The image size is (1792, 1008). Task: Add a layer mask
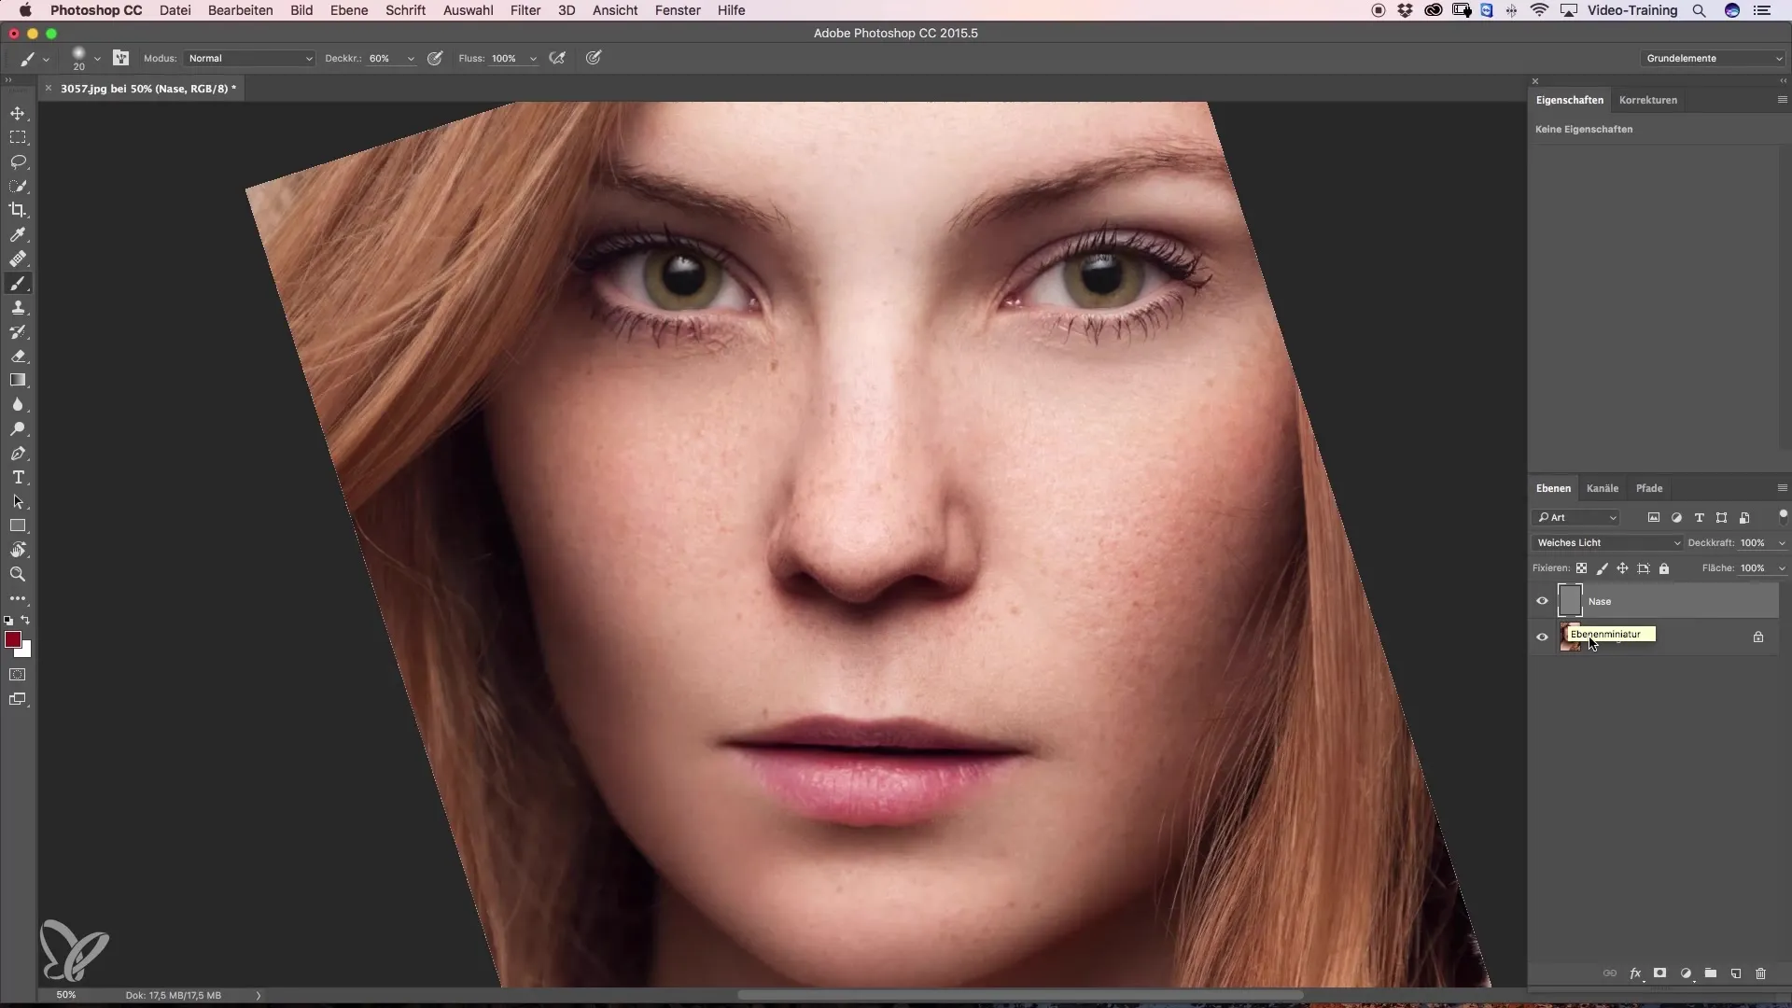coord(1659,973)
